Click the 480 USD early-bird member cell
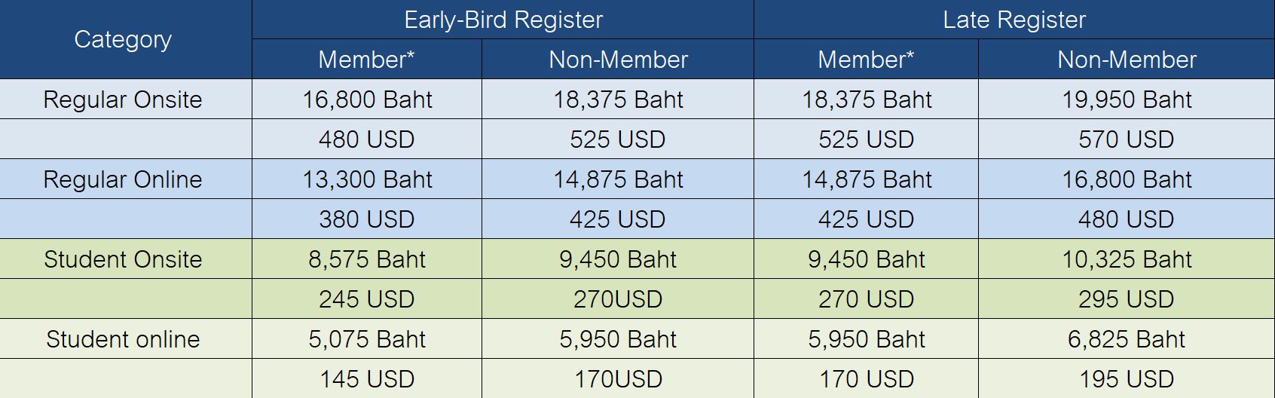The width and height of the screenshot is (1275, 398). tap(367, 139)
